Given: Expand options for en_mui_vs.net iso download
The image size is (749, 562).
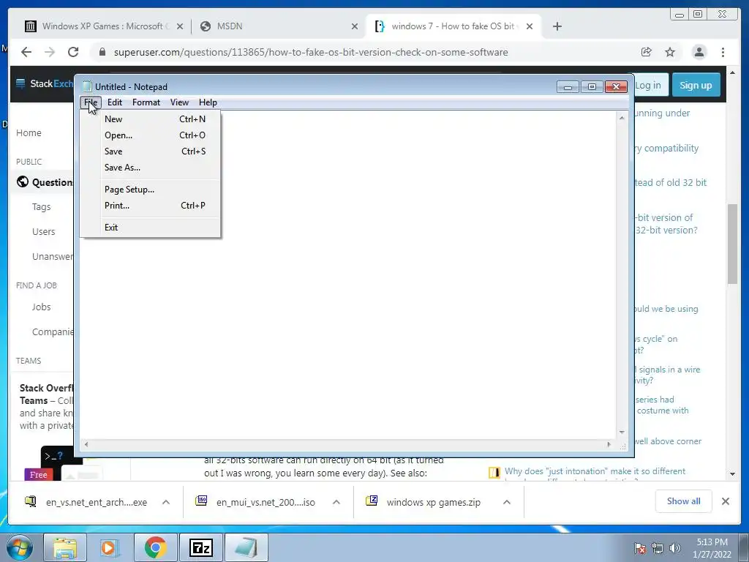Looking at the screenshot, I should click(x=336, y=502).
